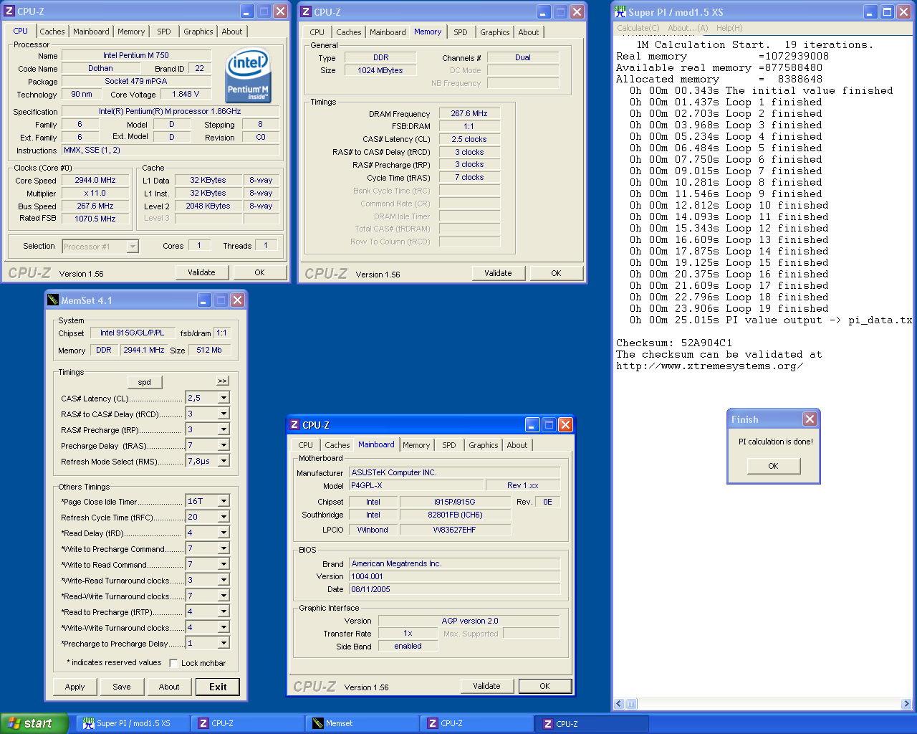Viewport: 917px width, 734px height.
Task: Select last CPU-Z taskbar button
Action: (591, 723)
